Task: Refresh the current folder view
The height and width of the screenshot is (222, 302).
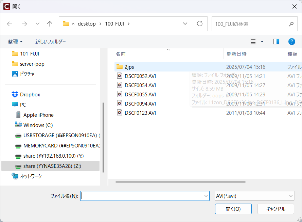Action: (x=200, y=23)
